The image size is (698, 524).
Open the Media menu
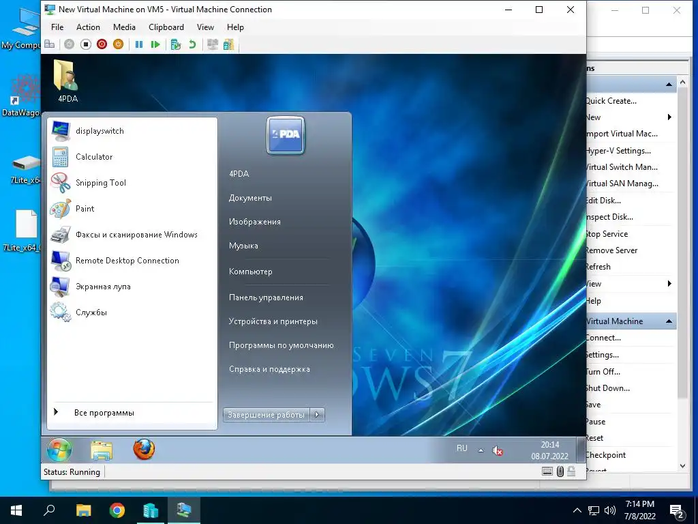click(x=124, y=27)
